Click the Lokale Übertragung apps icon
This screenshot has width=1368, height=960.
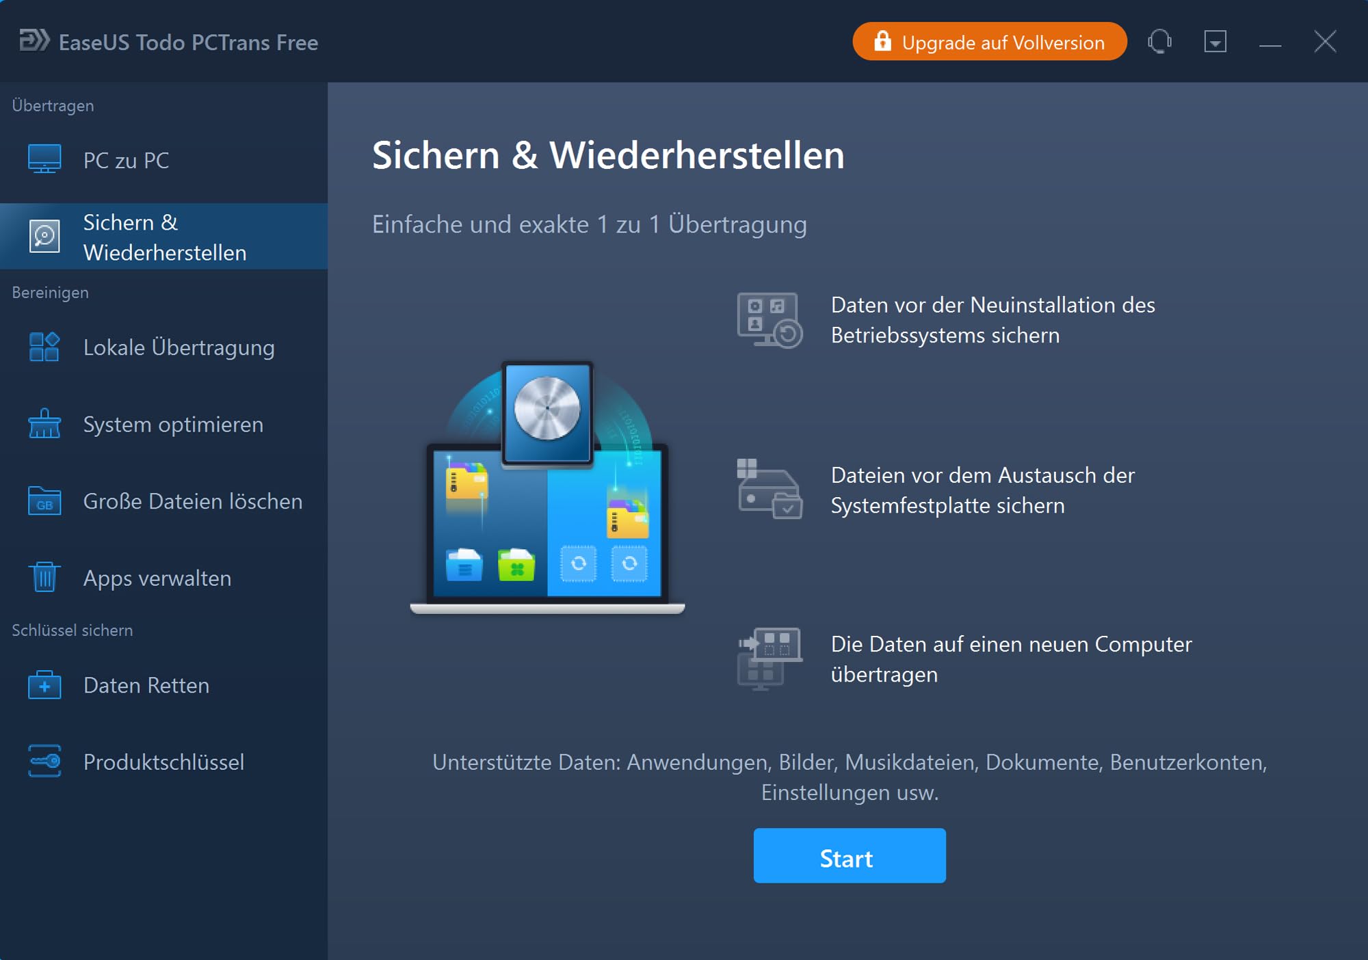click(x=44, y=347)
